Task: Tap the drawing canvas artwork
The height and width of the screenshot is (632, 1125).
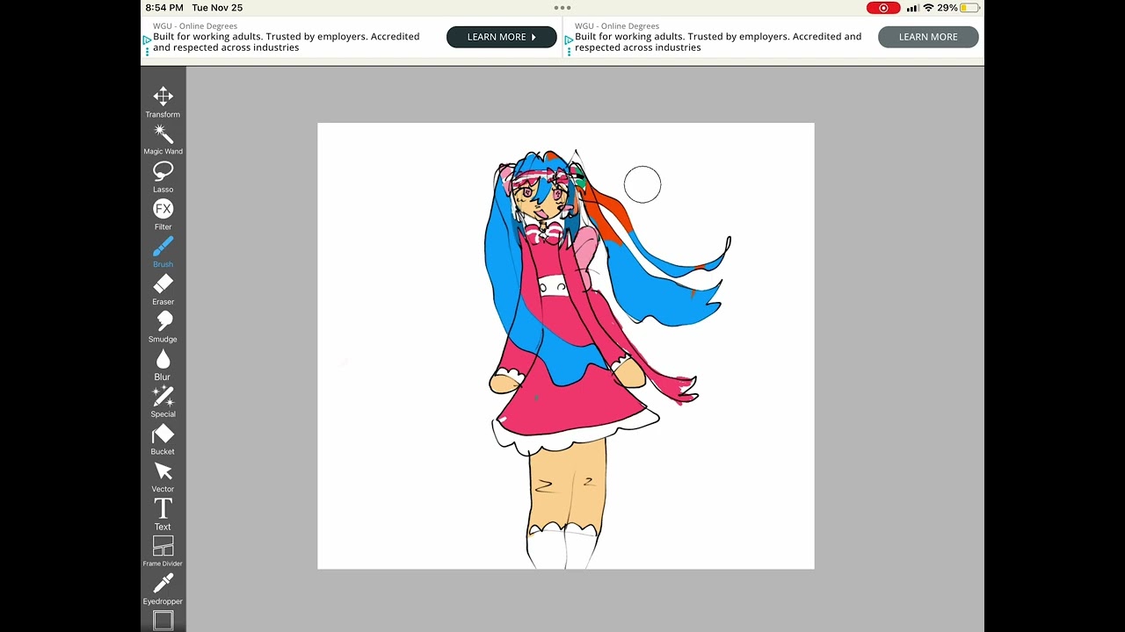Action: [566, 346]
